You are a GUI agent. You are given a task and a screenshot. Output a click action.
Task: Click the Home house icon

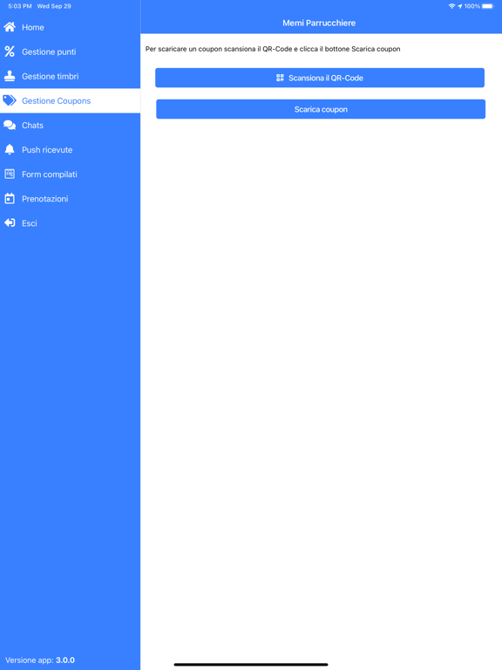pyautogui.click(x=10, y=27)
